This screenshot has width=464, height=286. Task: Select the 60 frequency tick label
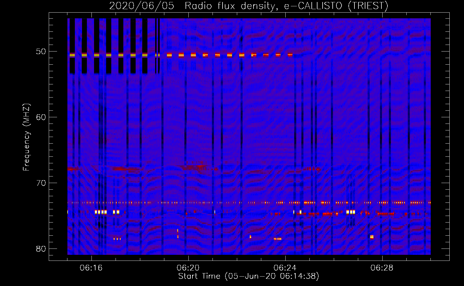[x=41, y=117]
